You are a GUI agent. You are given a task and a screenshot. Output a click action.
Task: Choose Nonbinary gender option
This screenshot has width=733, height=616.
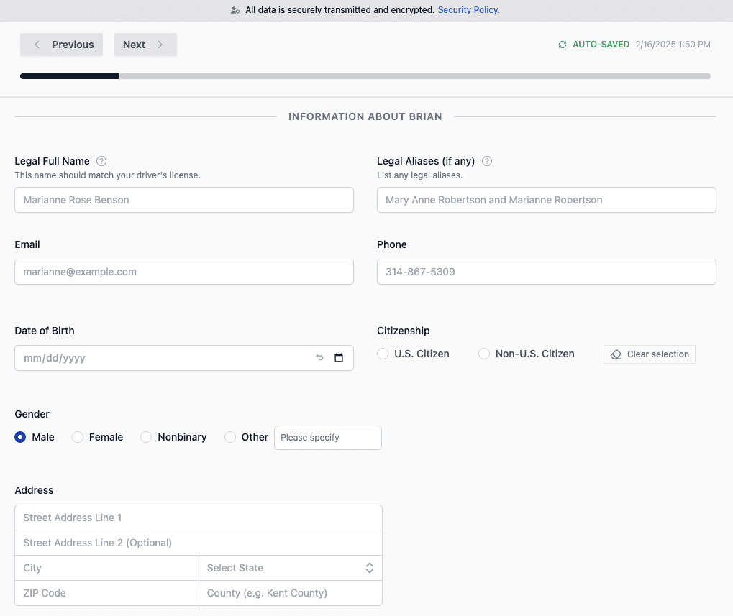tap(146, 437)
